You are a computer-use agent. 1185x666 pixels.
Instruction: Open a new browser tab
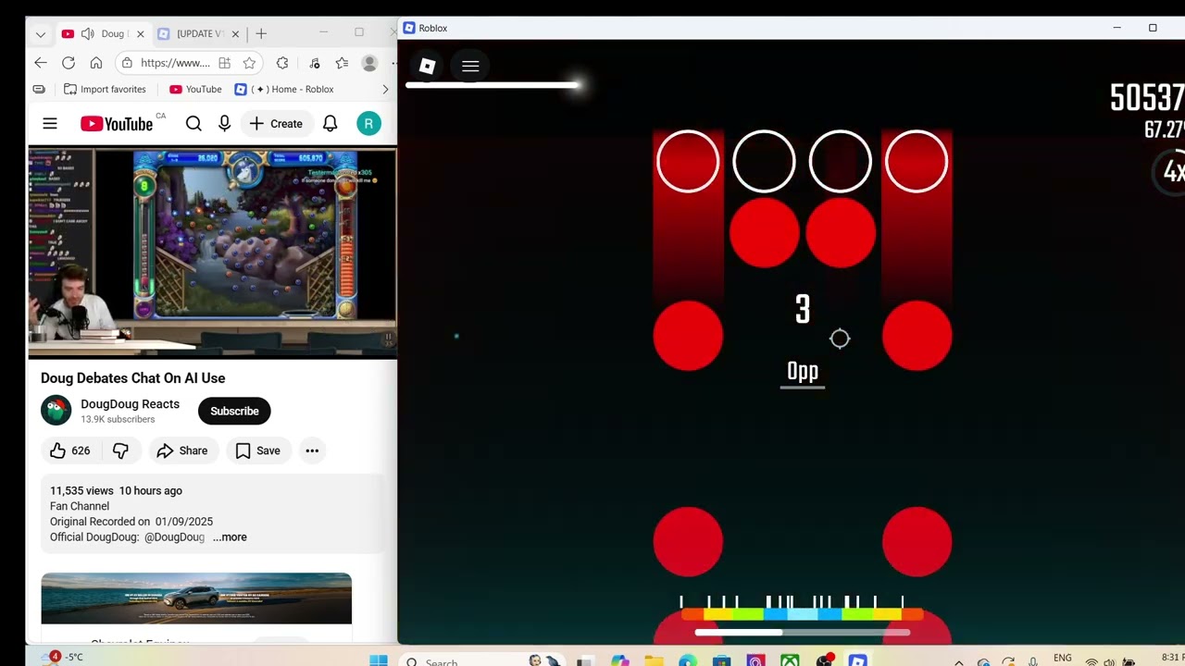click(261, 34)
